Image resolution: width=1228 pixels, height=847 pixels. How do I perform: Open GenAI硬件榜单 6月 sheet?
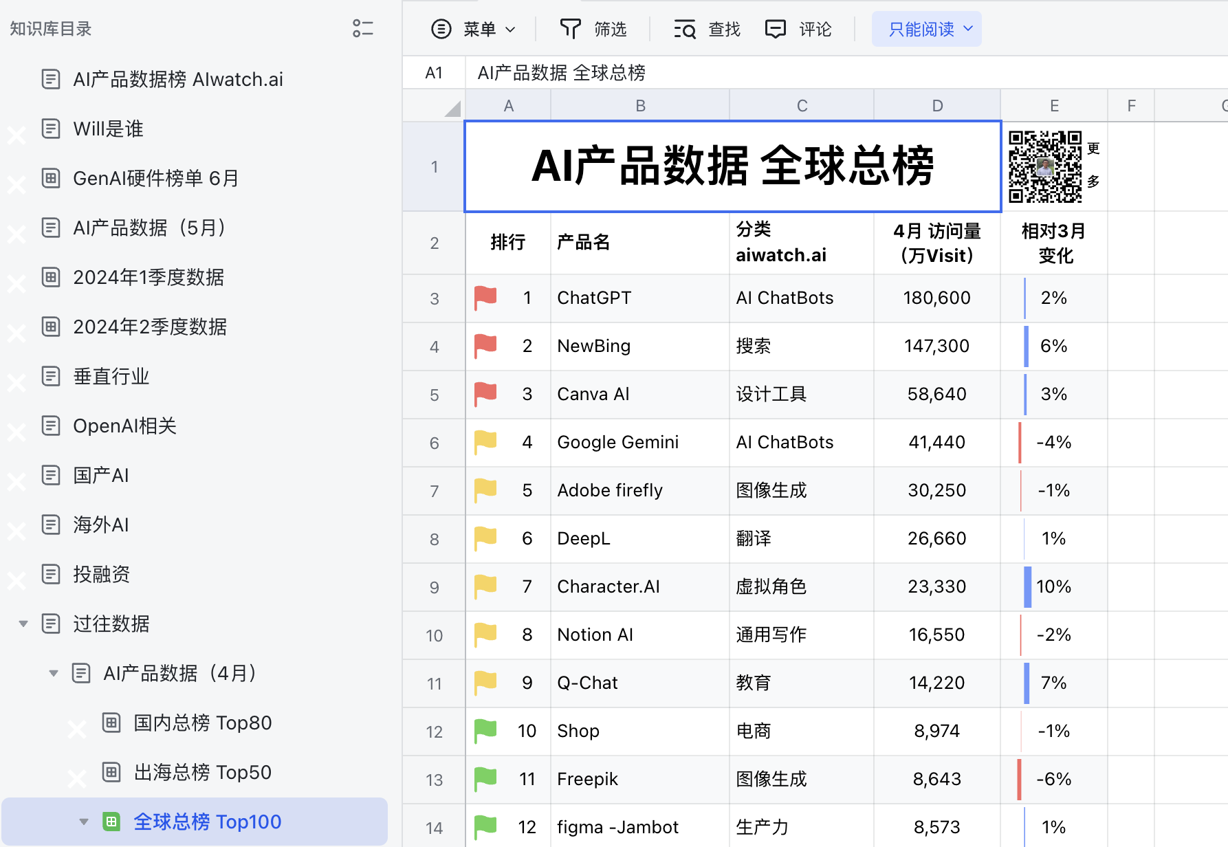[155, 178]
